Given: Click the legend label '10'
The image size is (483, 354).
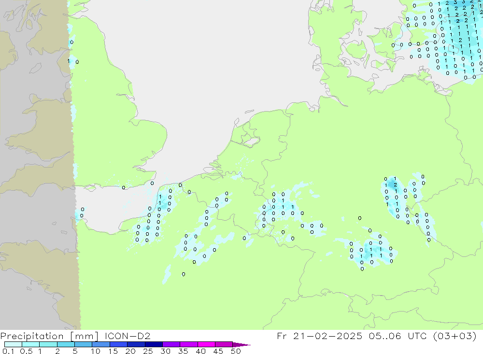Looking at the screenshot, I should pos(96,351).
